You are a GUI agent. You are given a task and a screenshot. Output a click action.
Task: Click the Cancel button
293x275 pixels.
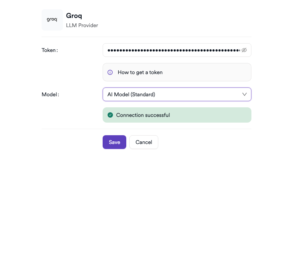point(144,142)
